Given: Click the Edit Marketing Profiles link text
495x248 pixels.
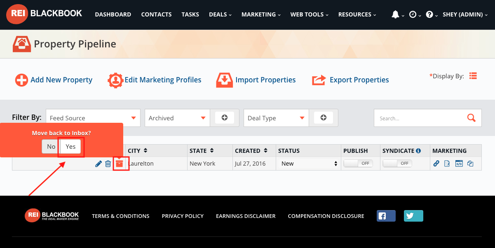Looking at the screenshot, I should coord(163,80).
